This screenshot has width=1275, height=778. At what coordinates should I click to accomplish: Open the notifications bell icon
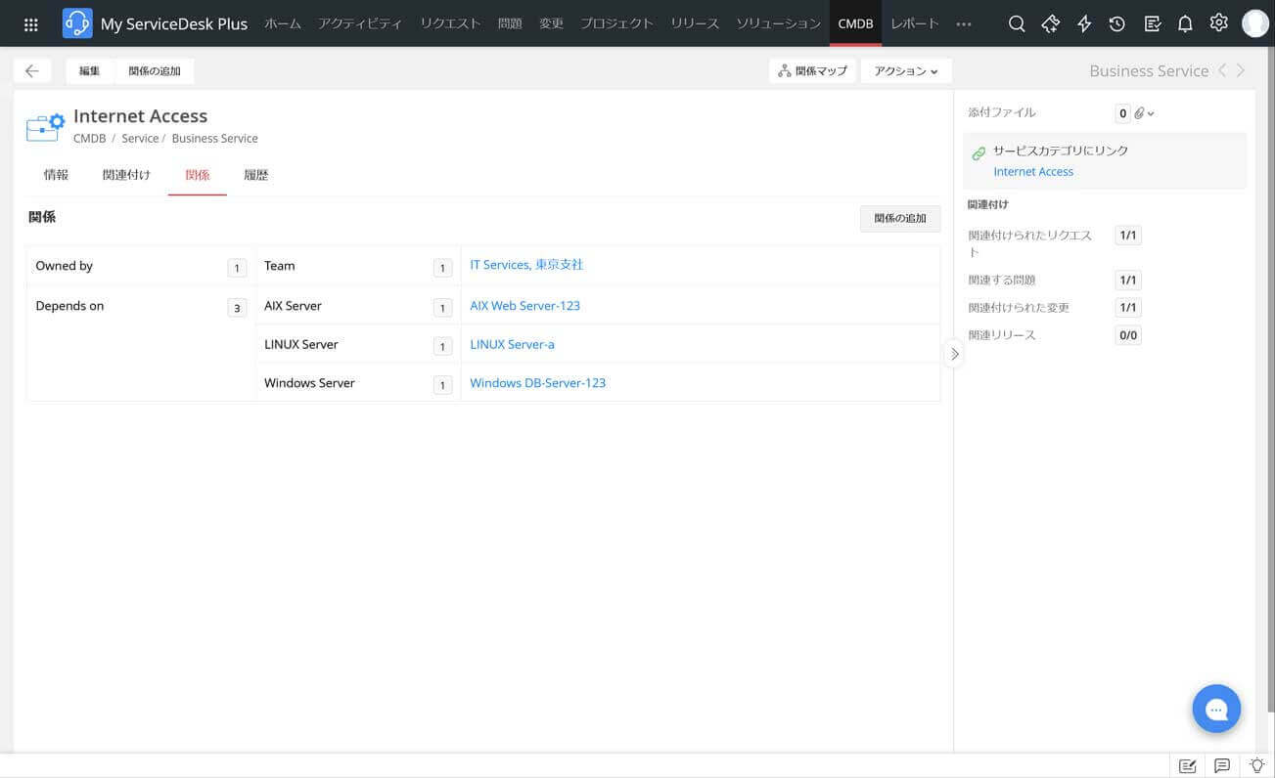(x=1185, y=24)
